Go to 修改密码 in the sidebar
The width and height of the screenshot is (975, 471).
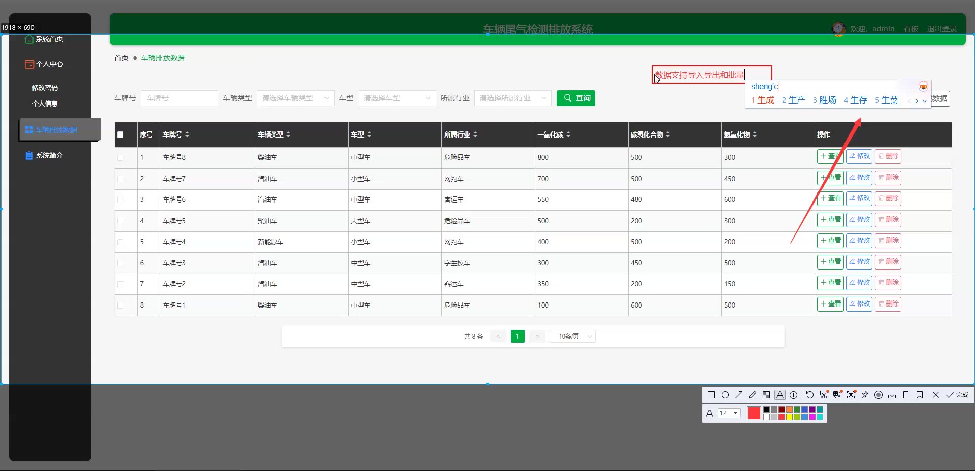coord(45,88)
